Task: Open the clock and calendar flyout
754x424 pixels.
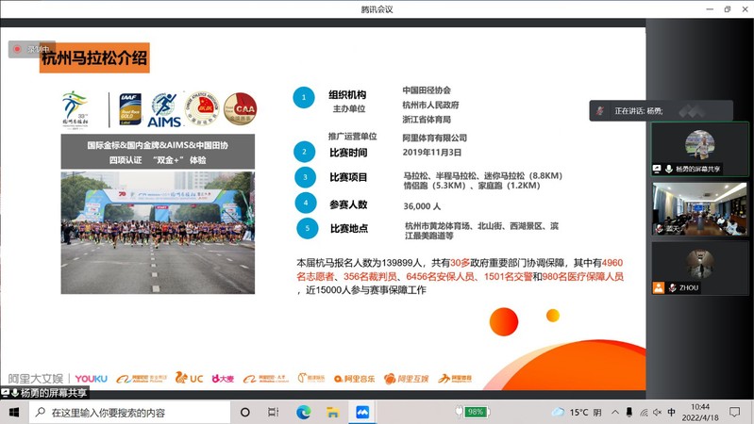Action: [x=700, y=413]
